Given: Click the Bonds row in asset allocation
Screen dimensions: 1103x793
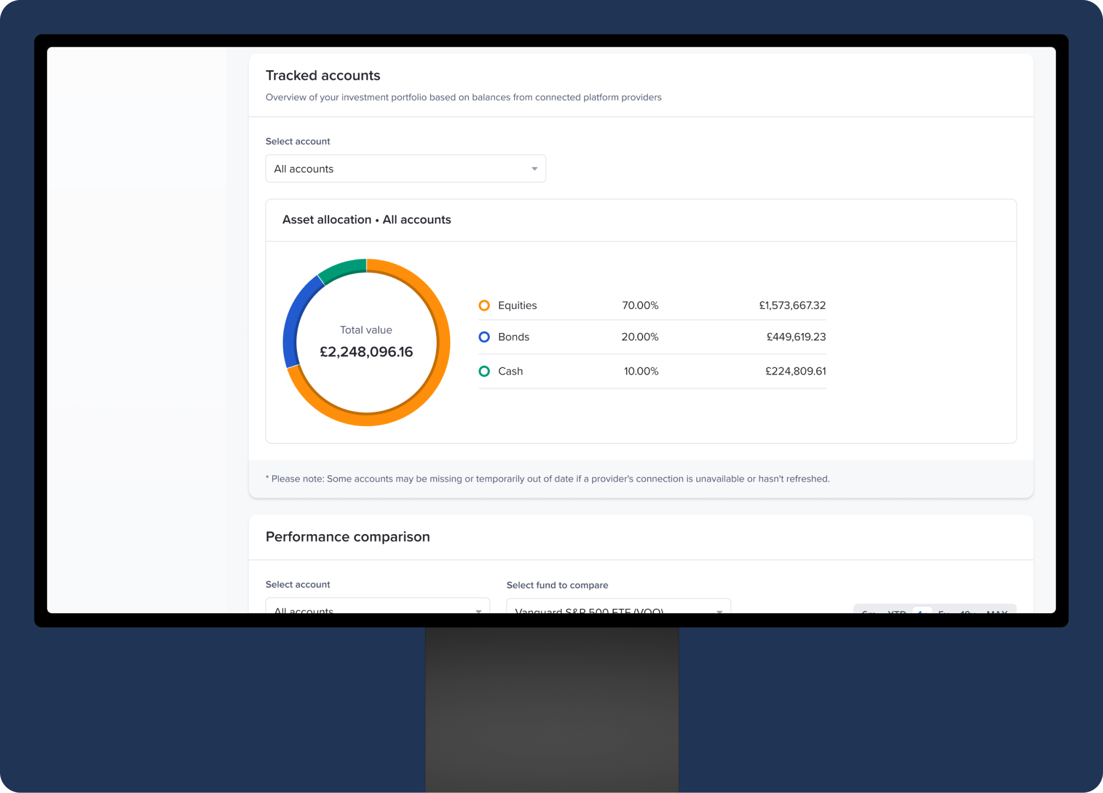Looking at the screenshot, I should (650, 337).
